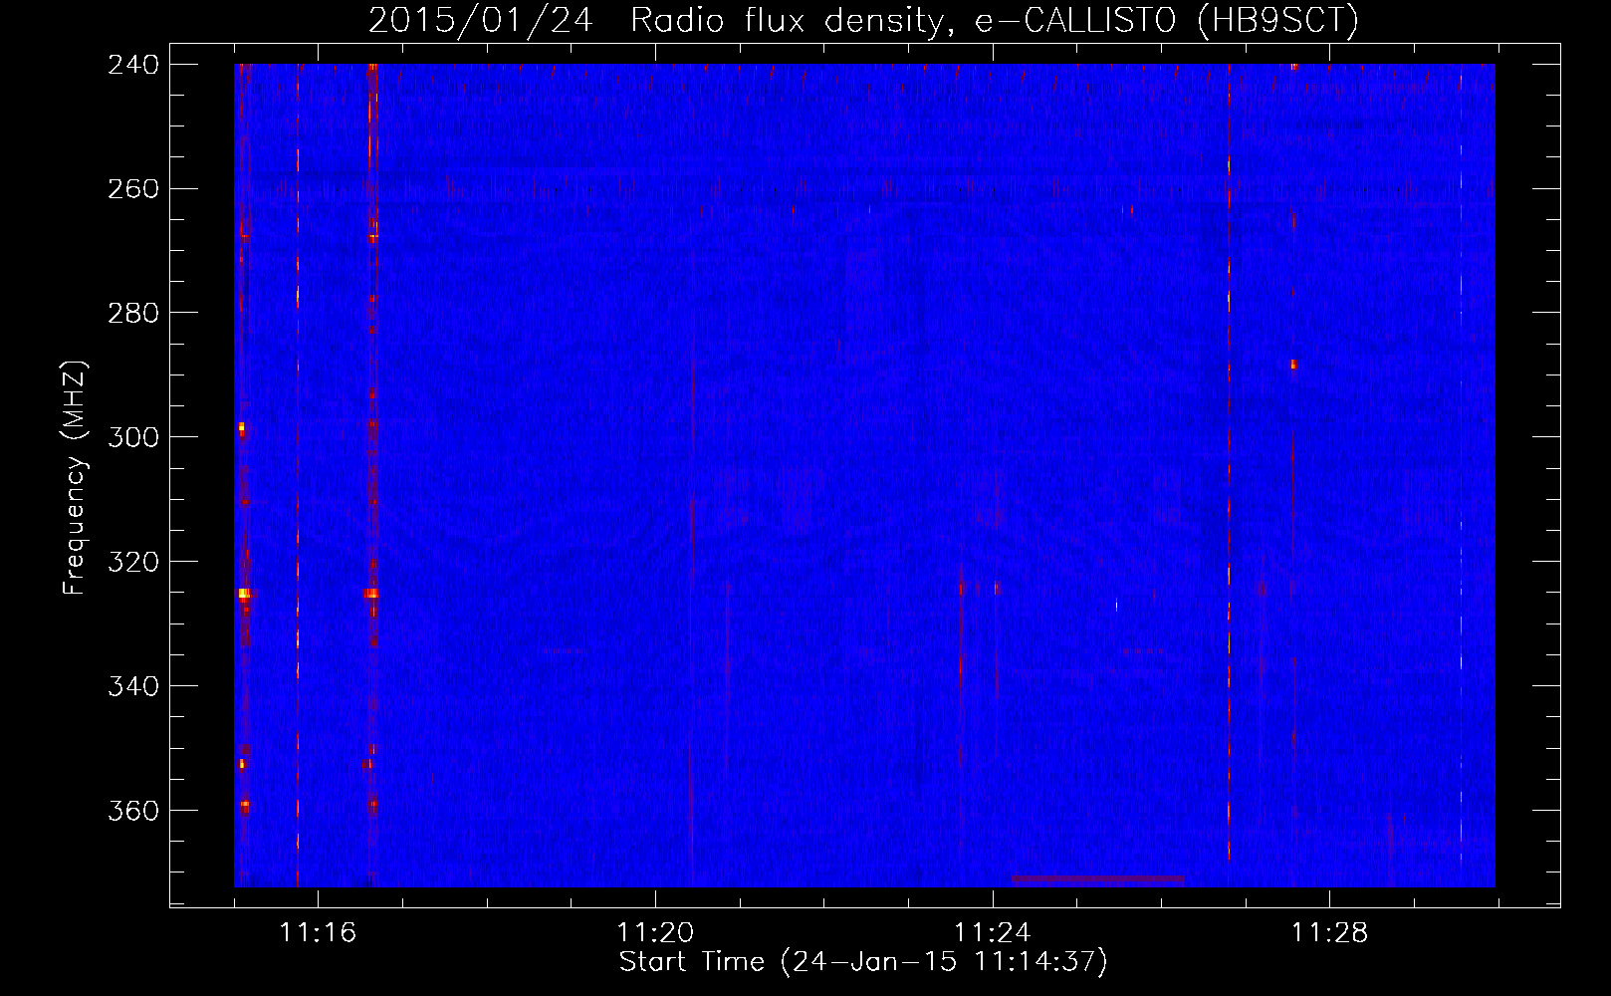The height and width of the screenshot is (996, 1611).
Task: Click the 320 frequency tick label
Action: (132, 562)
